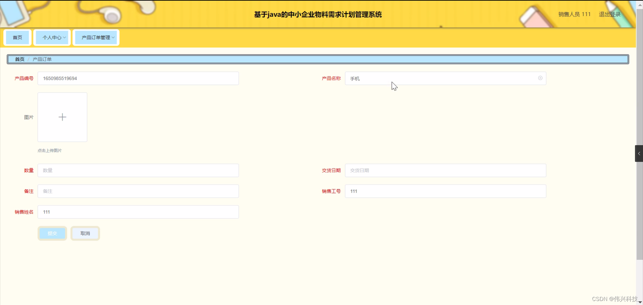Click the 销售人员 111 account label
643x305 pixels.
coord(574,14)
